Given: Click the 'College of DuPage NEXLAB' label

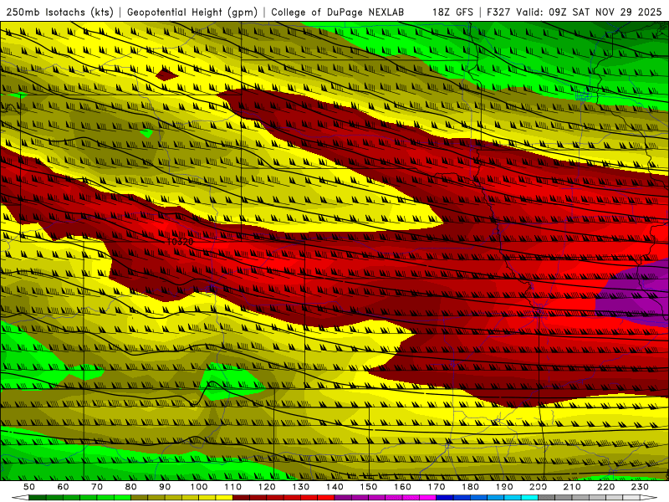Looking at the screenshot, I should pos(338,12).
